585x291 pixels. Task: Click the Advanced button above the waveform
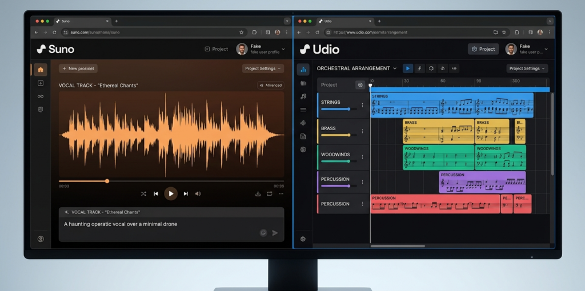click(x=270, y=86)
